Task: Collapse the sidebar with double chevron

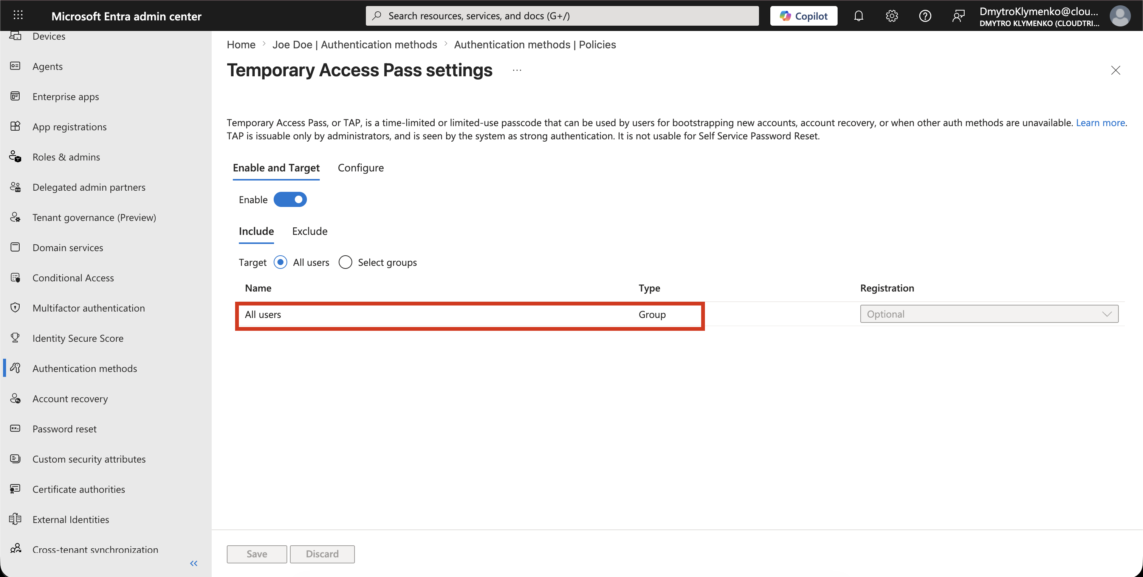Action: (x=194, y=563)
